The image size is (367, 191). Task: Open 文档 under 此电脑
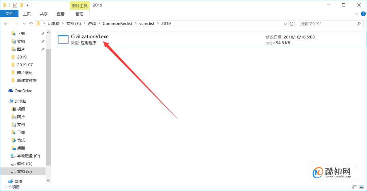[x=21, y=125]
